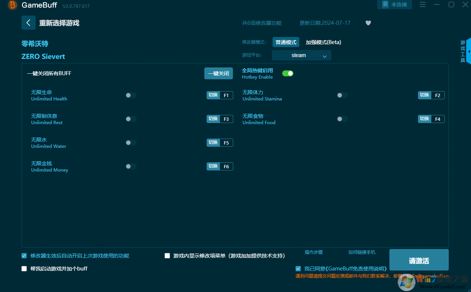Check the auto-launch game with buff checkbox
This screenshot has height=292, width=471.
coord(24,269)
